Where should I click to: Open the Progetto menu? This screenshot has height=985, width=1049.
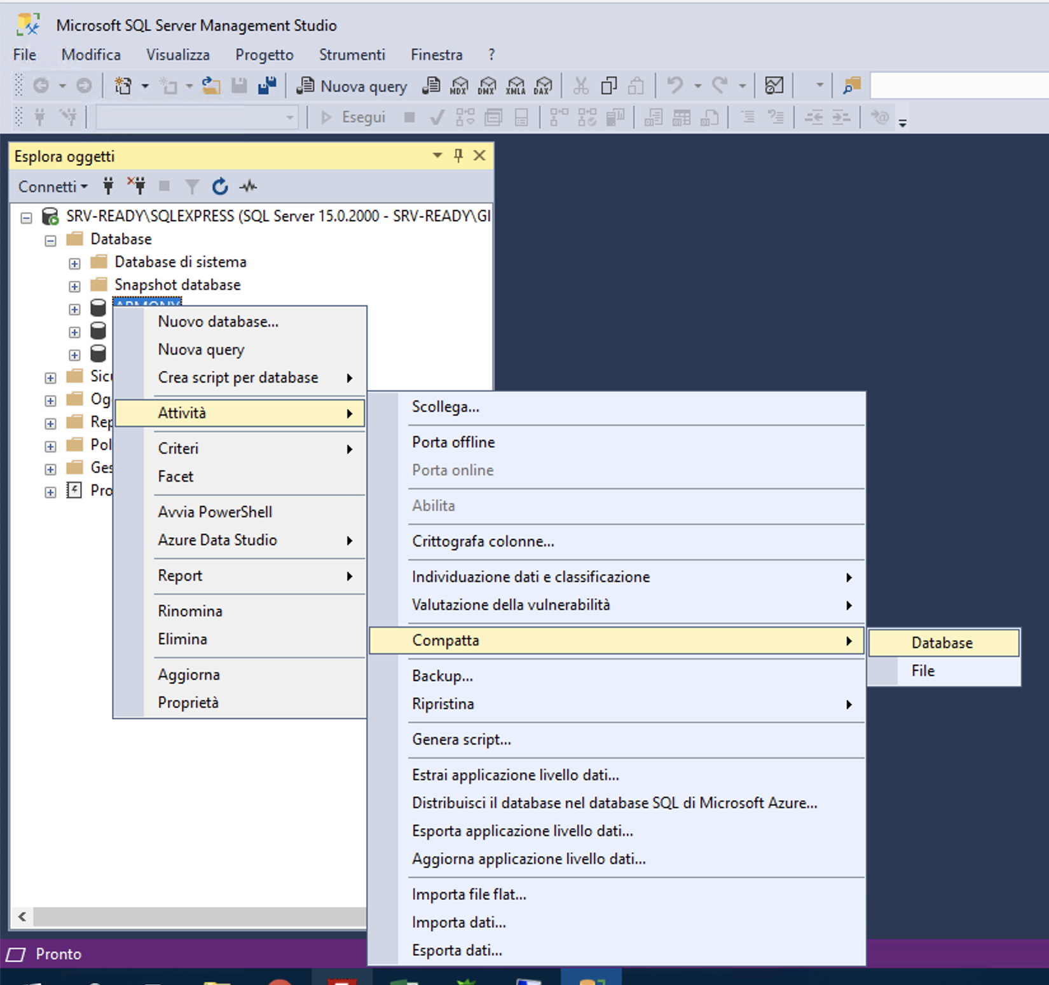264,55
